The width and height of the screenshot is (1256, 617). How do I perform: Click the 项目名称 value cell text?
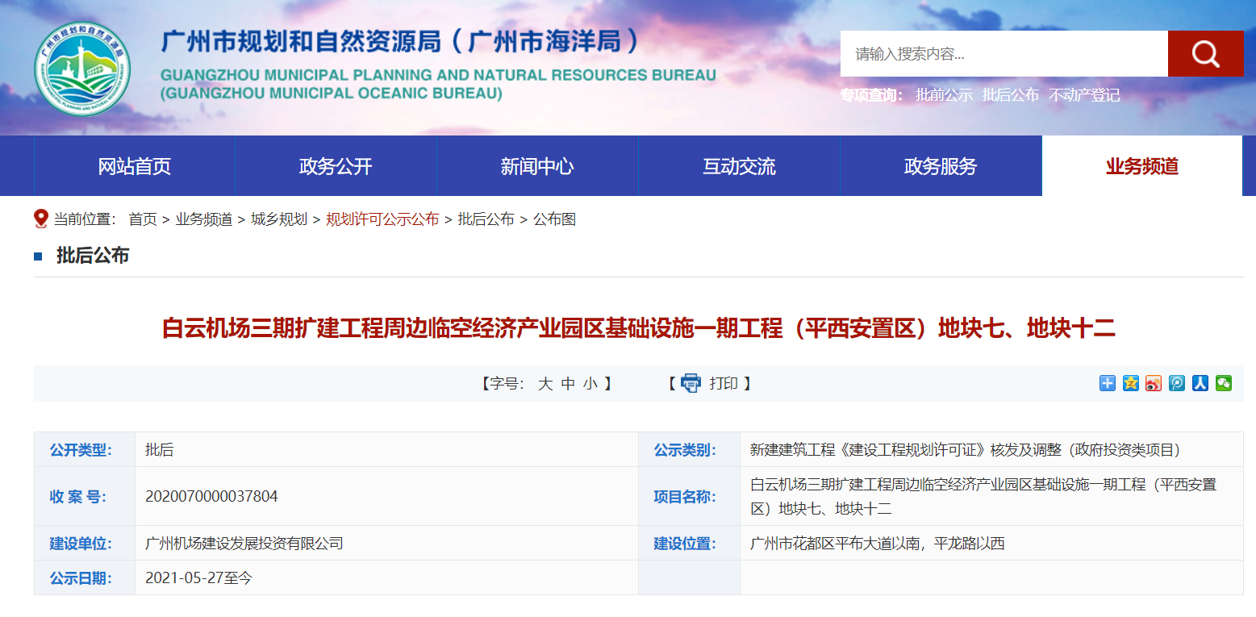pos(983,497)
